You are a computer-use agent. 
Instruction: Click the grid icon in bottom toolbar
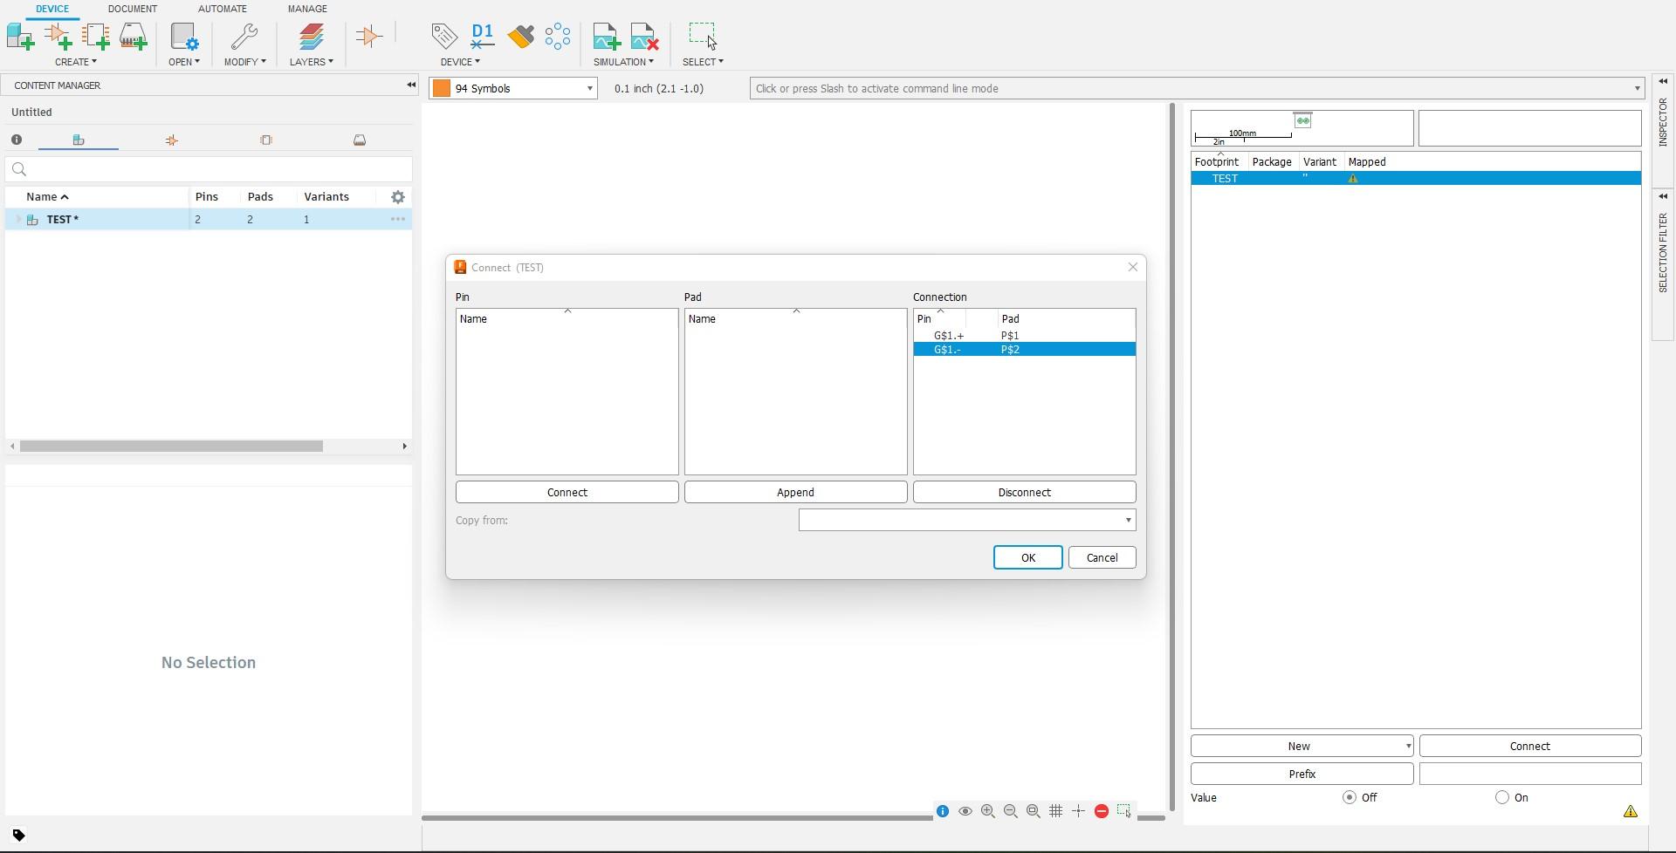tap(1055, 811)
